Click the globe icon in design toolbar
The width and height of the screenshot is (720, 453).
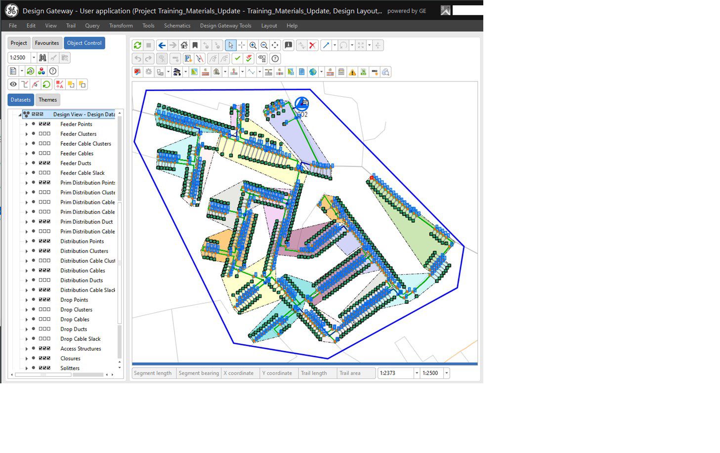(313, 72)
